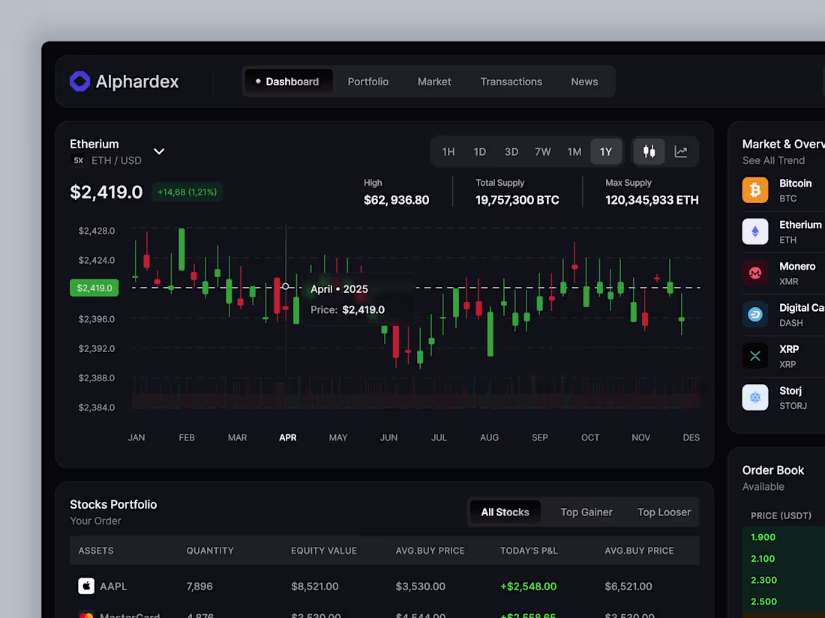Click the Digital Cash DASH icon
This screenshot has width=825, height=618.
[x=754, y=315]
